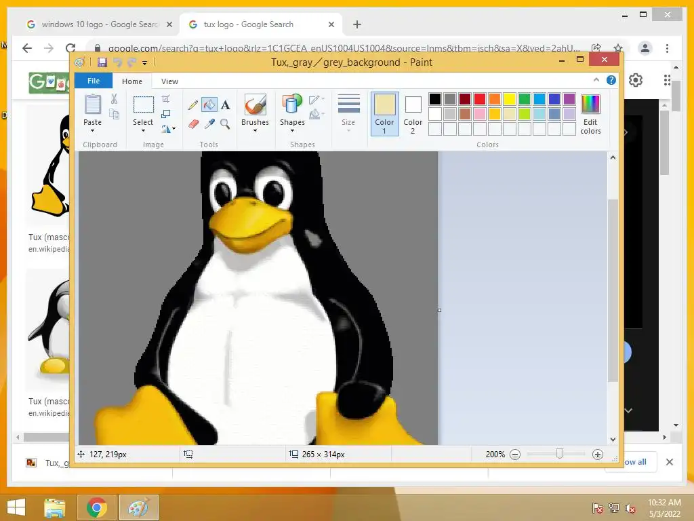694x521 pixels.
Task: Close the tux logo Chrome tab
Action: (331, 25)
